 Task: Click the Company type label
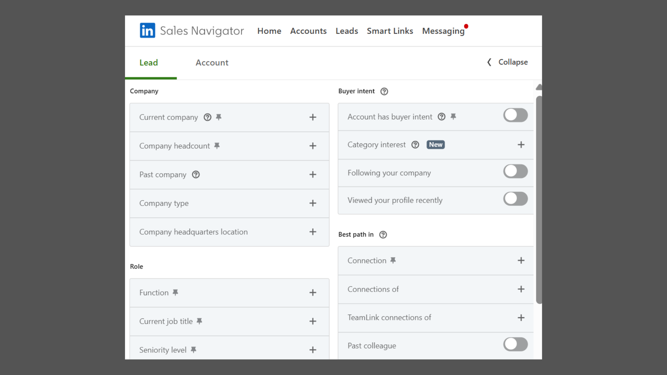(164, 203)
